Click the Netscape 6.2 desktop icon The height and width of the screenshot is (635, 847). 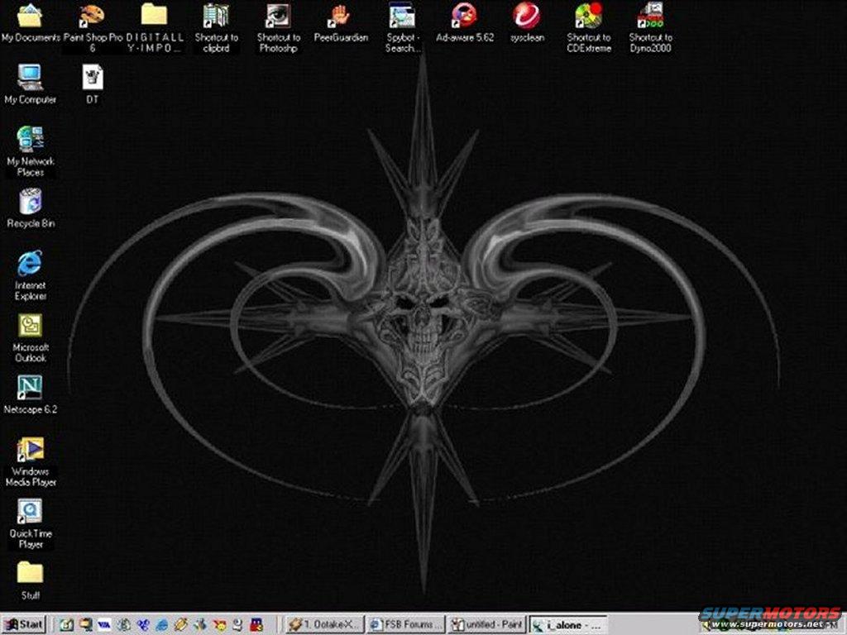[30, 388]
